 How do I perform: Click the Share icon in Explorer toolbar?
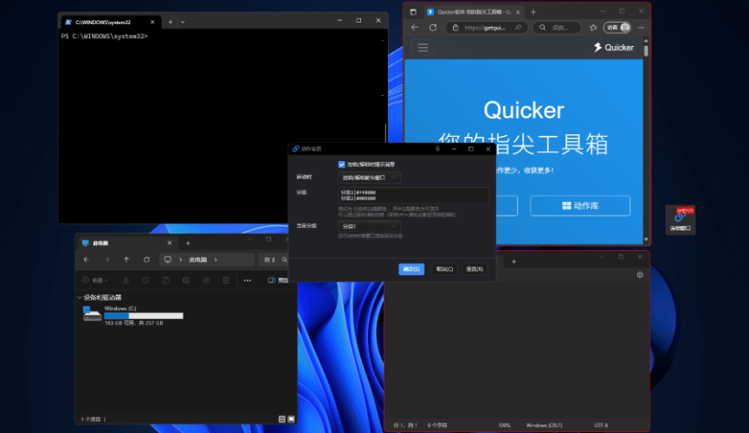click(x=206, y=280)
